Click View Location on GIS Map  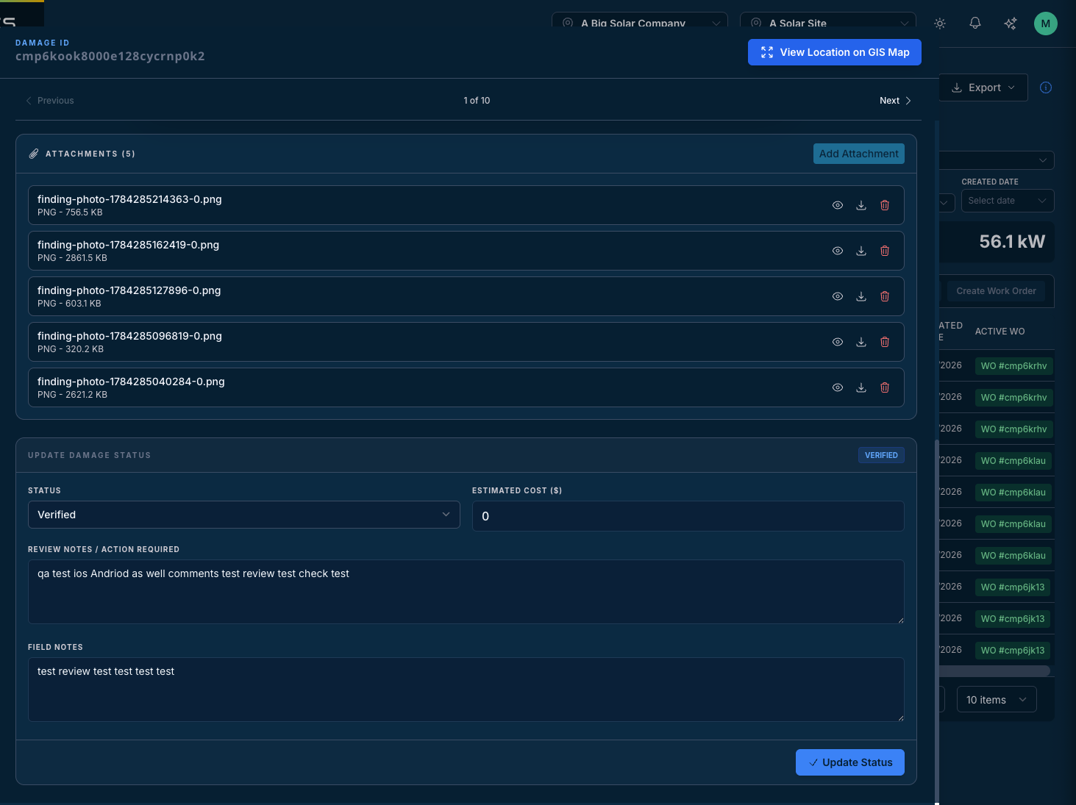[x=835, y=52]
